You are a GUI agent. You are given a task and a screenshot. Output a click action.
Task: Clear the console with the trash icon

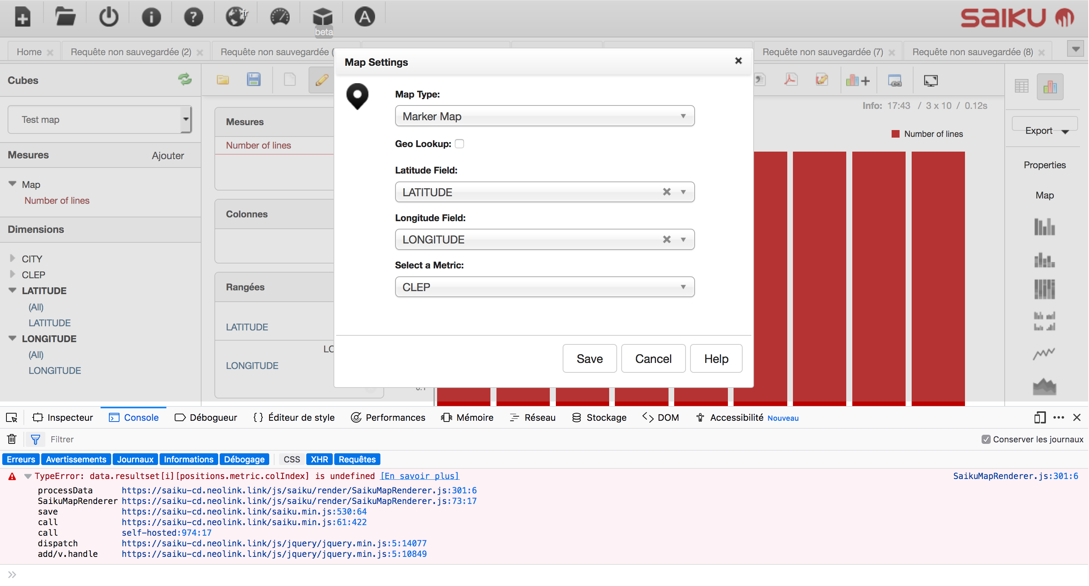click(11, 439)
